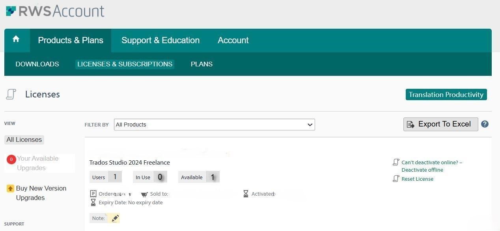The image size is (500, 231).
Task: Select Licenses & Subscriptions submenu
Action: [x=125, y=64]
